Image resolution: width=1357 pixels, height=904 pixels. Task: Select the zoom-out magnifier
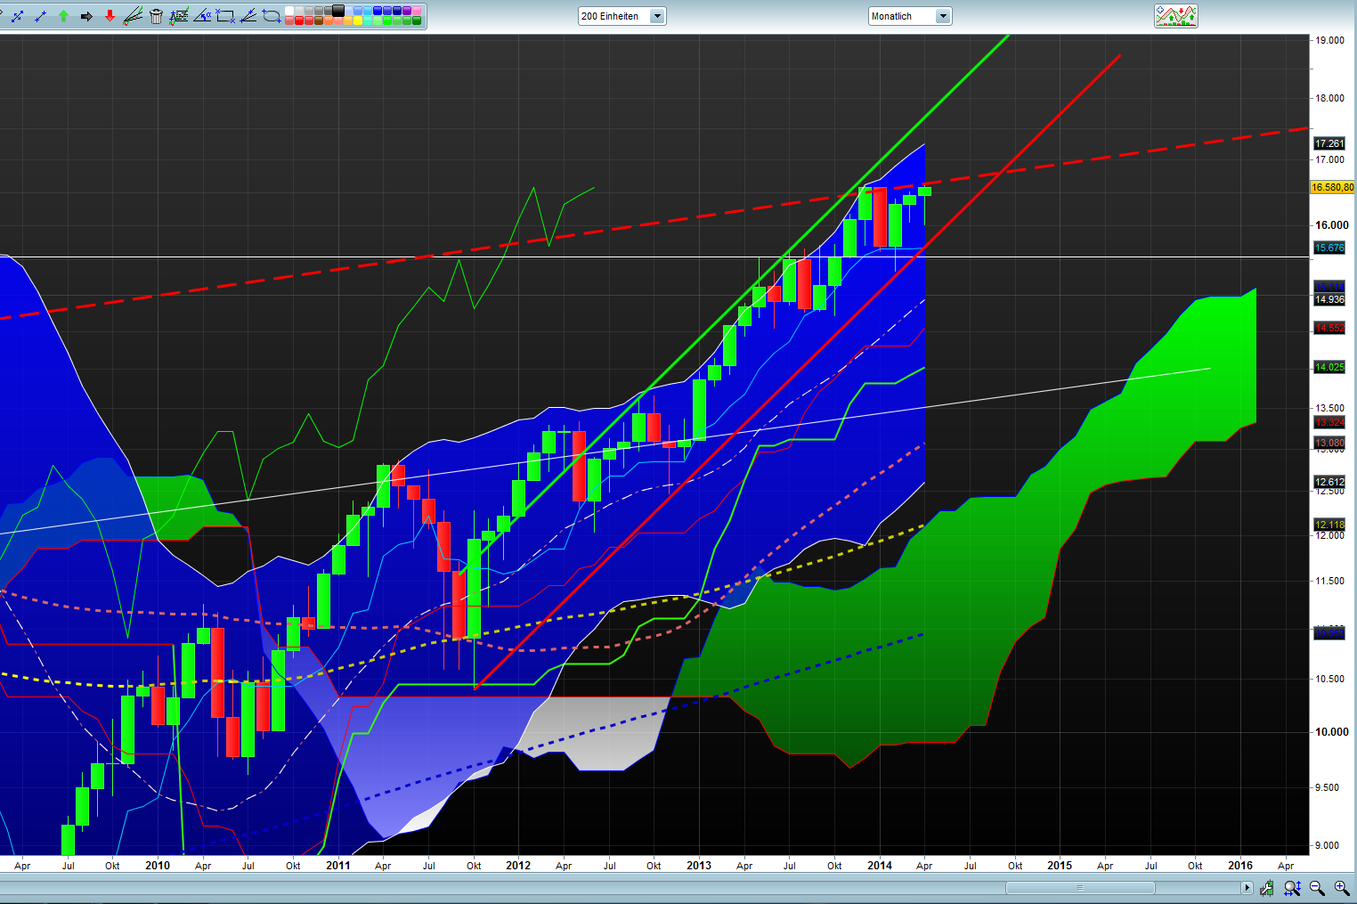click(1317, 887)
